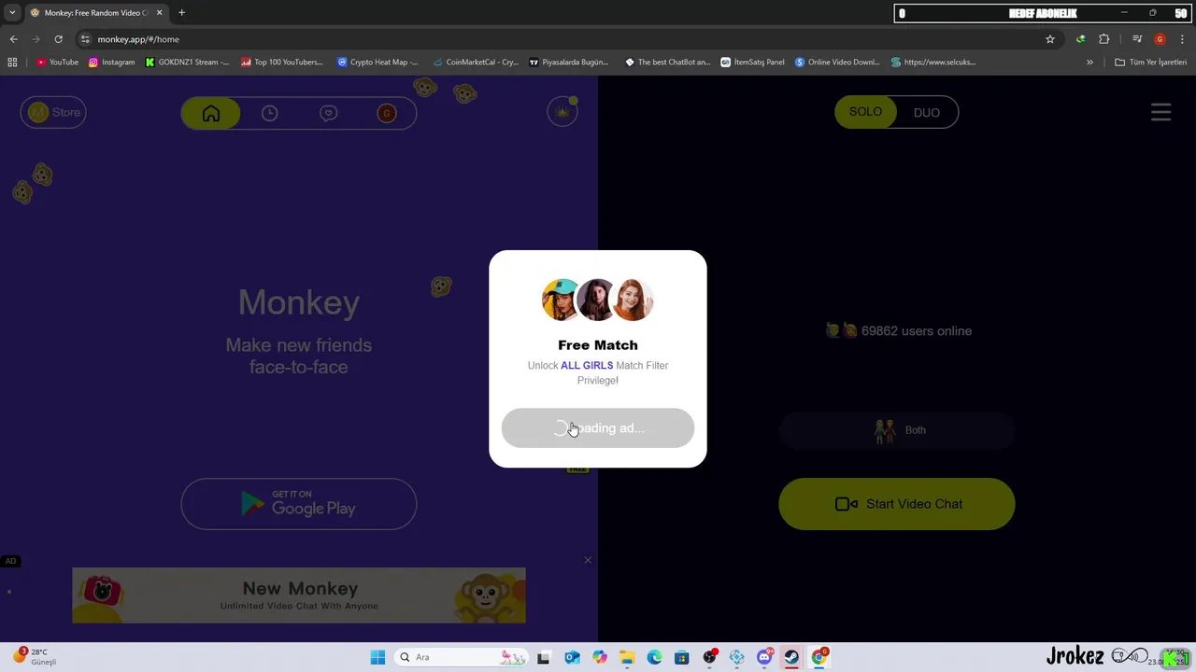The height and width of the screenshot is (672, 1196).
Task: Open the Both gender filter selector
Action: click(897, 430)
